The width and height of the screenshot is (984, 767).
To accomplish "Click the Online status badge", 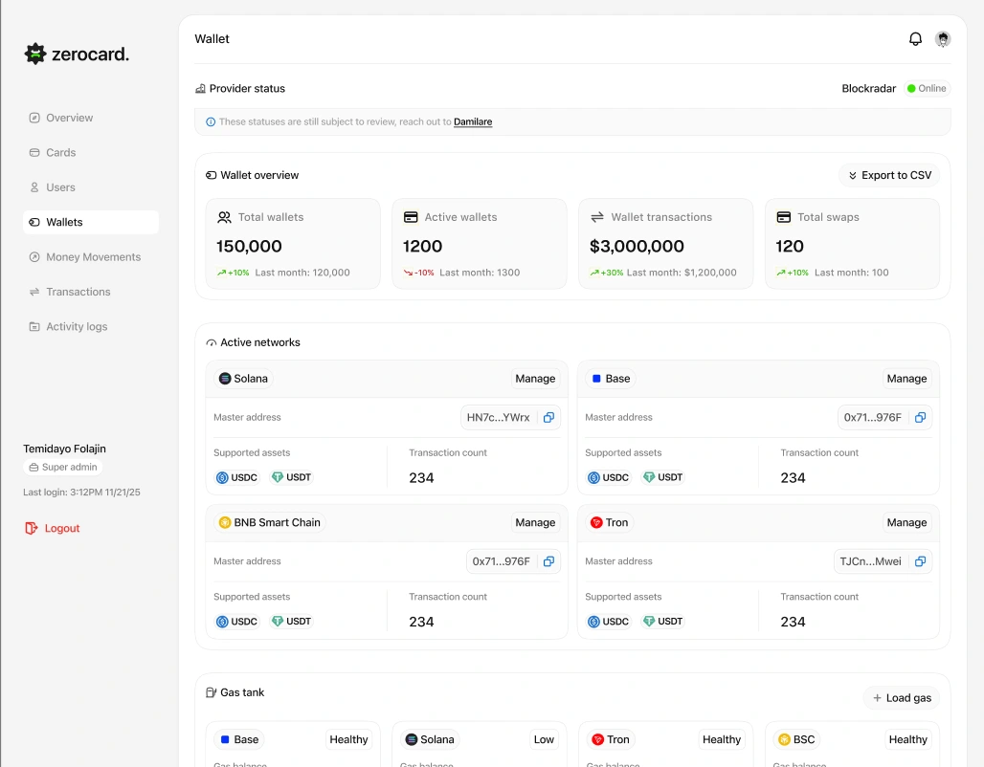I will (927, 88).
